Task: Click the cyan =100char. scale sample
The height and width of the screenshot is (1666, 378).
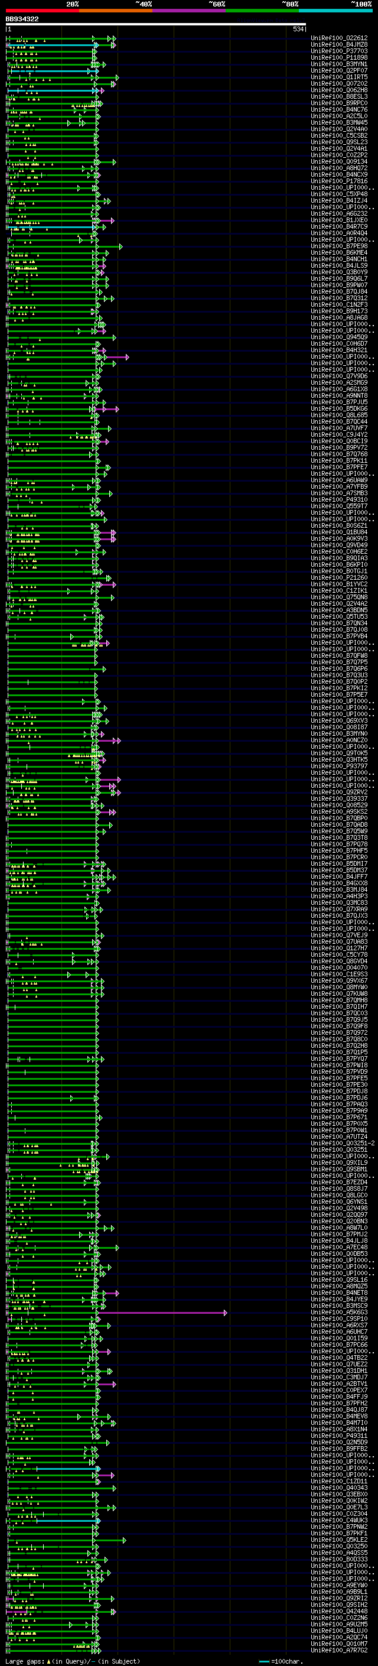Action: 263,1661
